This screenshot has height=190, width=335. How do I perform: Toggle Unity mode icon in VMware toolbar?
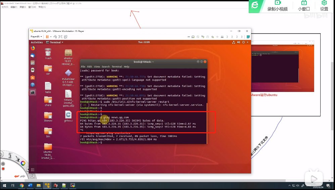[x=65, y=37]
